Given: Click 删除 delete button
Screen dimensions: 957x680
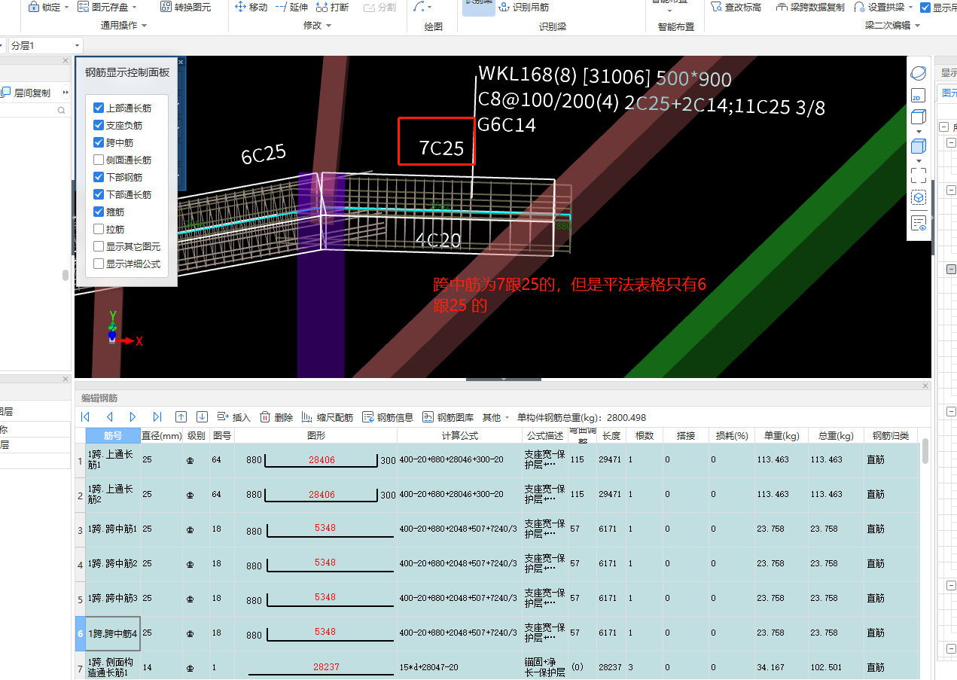Looking at the screenshot, I should pyautogui.click(x=276, y=417).
